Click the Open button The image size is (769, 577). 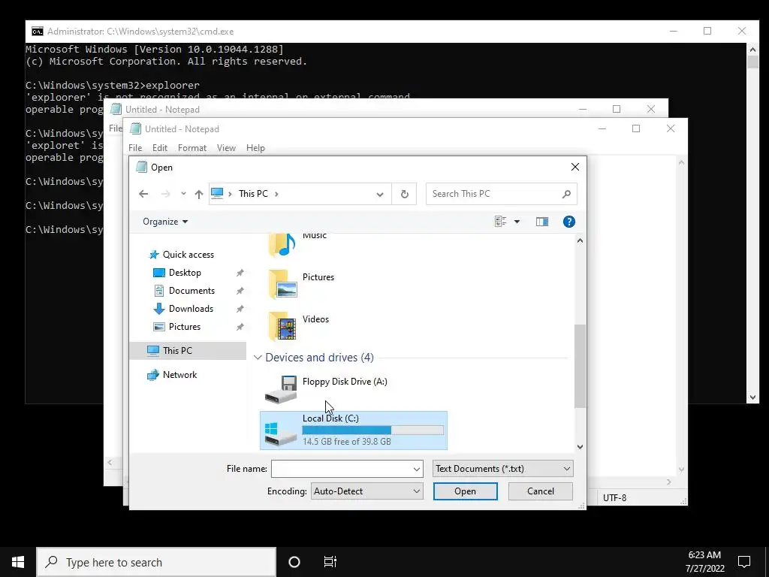[x=465, y=491]
